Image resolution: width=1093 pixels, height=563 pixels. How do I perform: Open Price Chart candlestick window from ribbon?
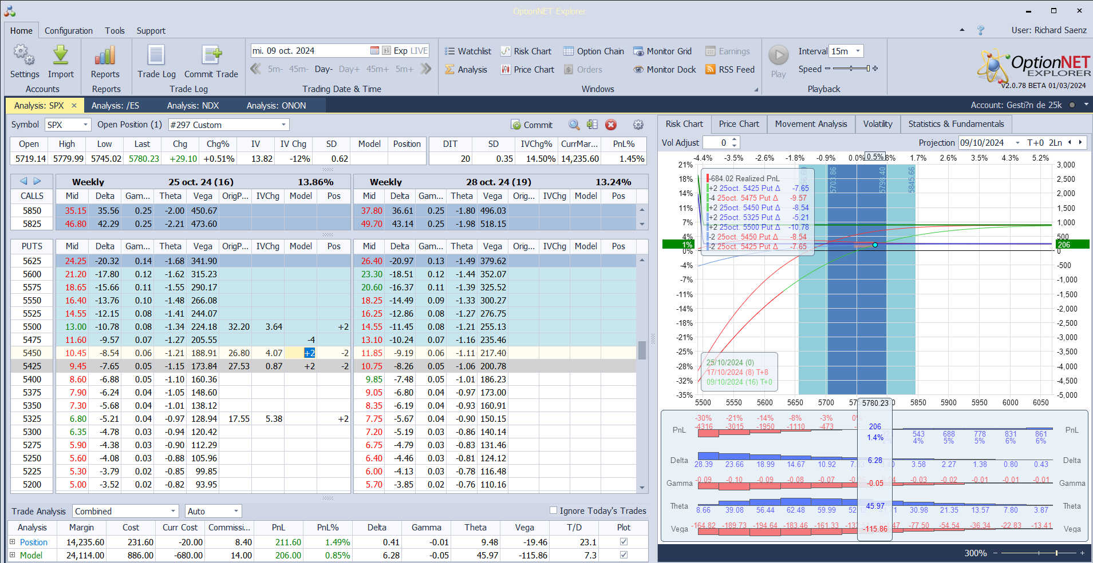click(x=527, y=69)
